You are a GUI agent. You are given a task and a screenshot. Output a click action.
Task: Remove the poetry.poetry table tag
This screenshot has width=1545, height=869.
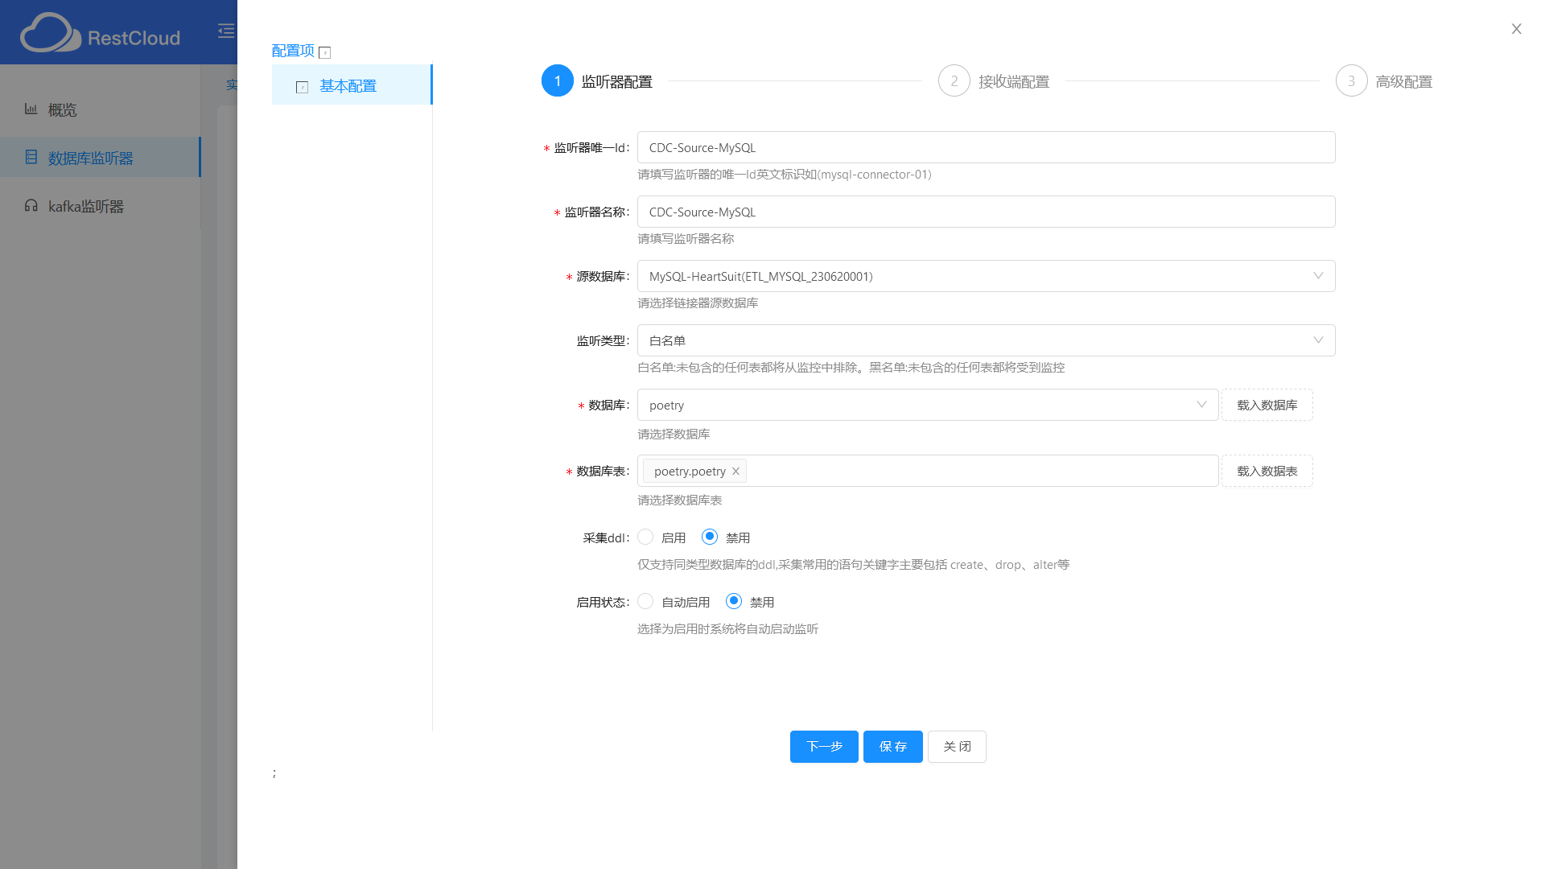point(735,472)
